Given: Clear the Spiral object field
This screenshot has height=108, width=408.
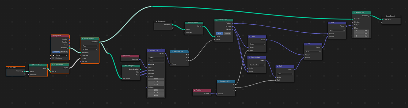Looking at the screenshot, I should 66,55.
